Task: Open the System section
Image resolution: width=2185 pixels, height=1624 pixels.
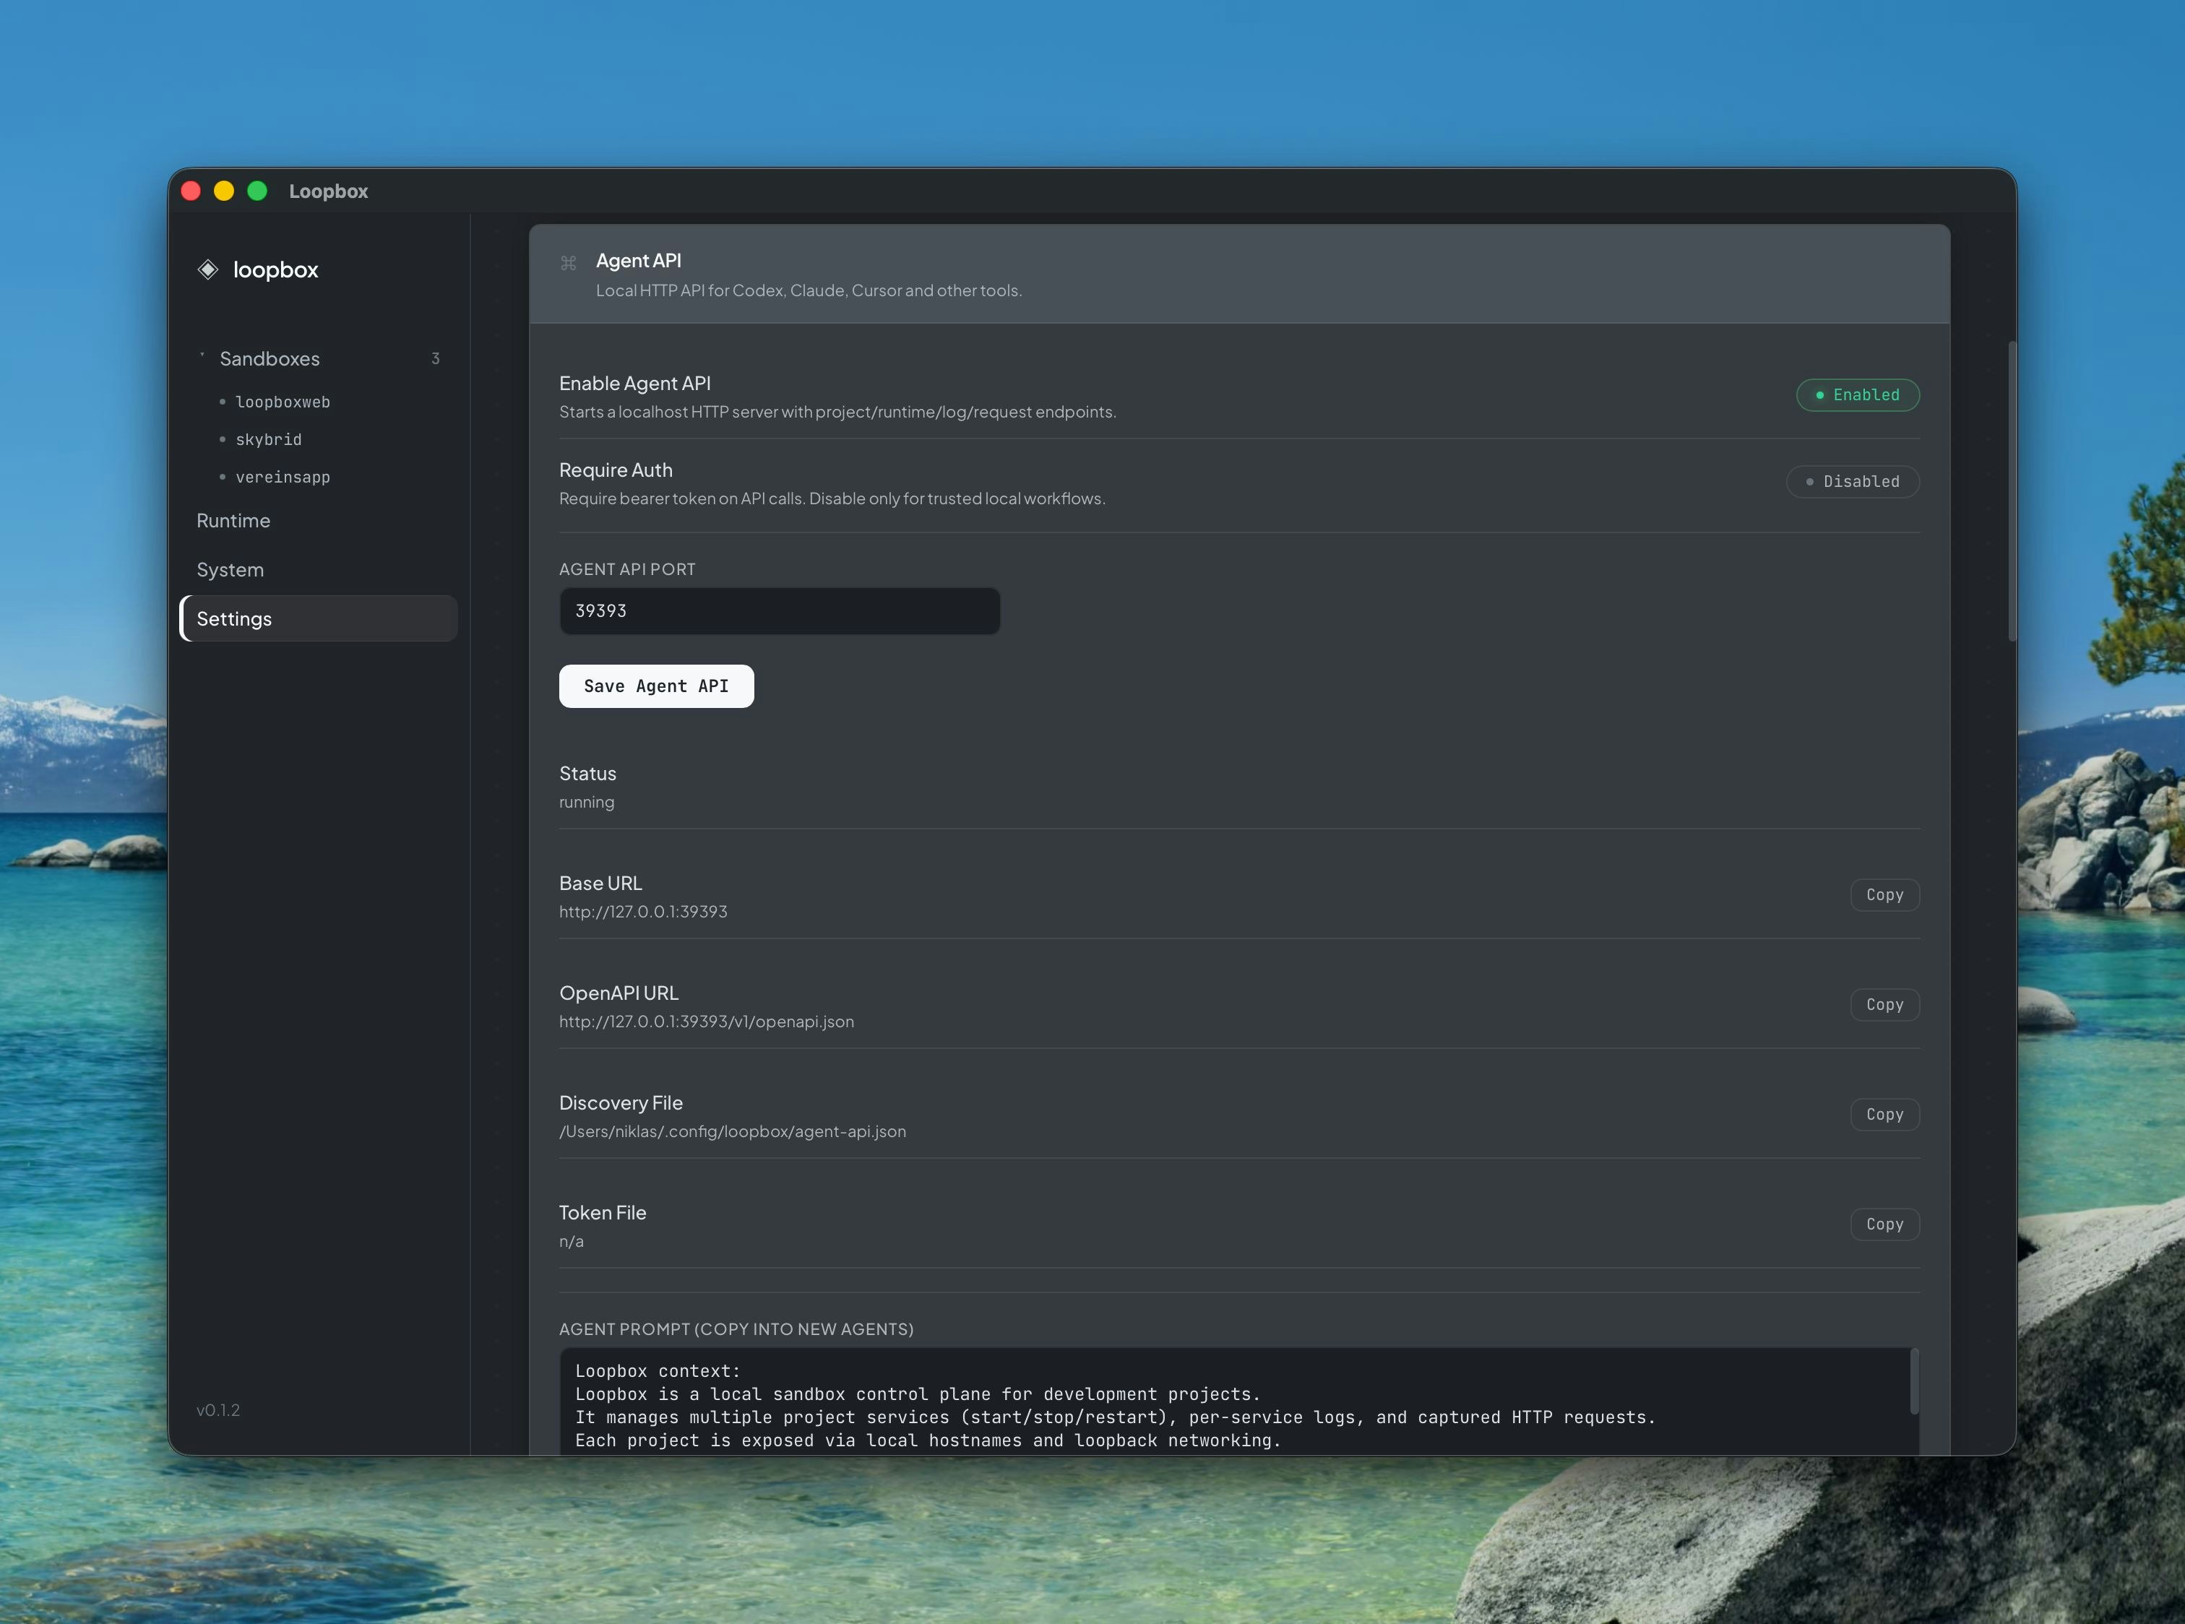Action: click(230, 569)
